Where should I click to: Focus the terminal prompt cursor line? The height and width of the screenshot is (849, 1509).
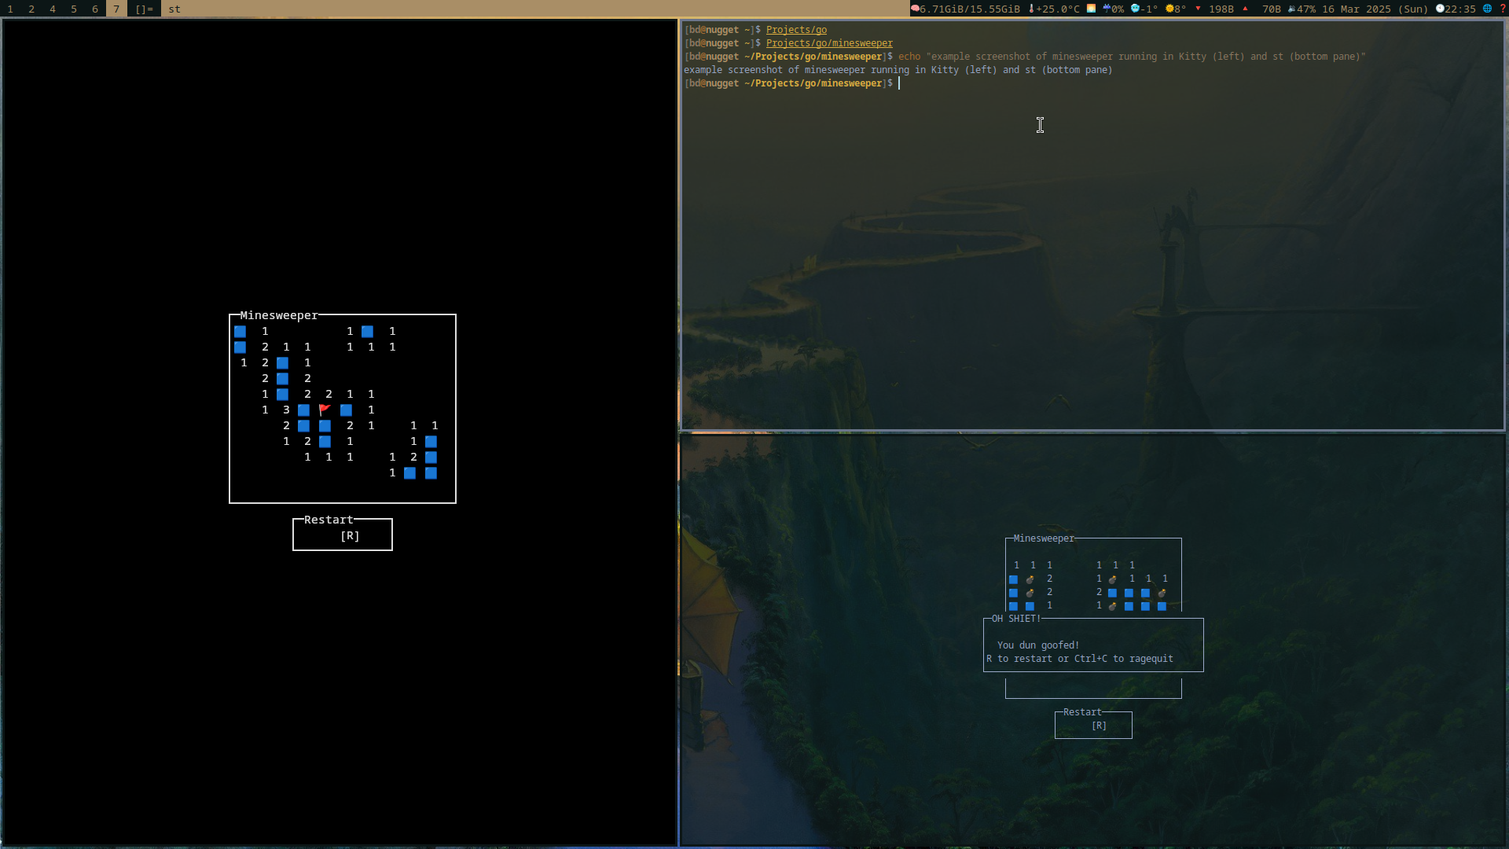(x=899, y=83)
